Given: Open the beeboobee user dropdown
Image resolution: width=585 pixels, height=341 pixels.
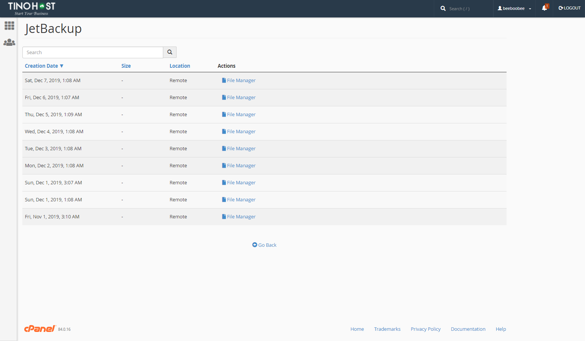Looking at the screenshot, I should point(514,8).
